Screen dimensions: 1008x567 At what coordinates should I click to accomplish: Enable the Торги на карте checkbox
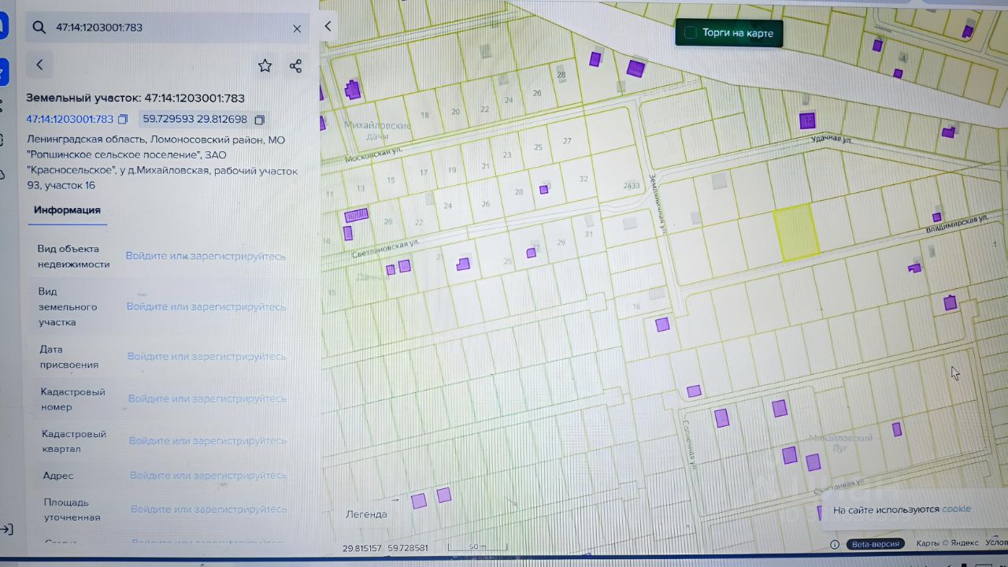691,33
